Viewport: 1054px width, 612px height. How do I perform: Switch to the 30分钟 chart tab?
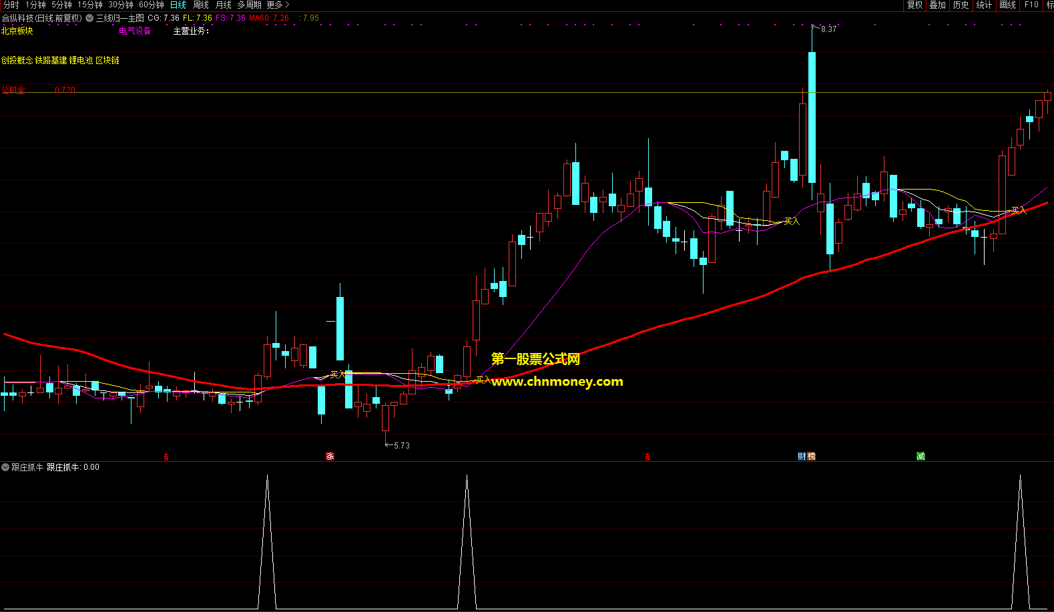pyautogui.click(x=121, y=5)
